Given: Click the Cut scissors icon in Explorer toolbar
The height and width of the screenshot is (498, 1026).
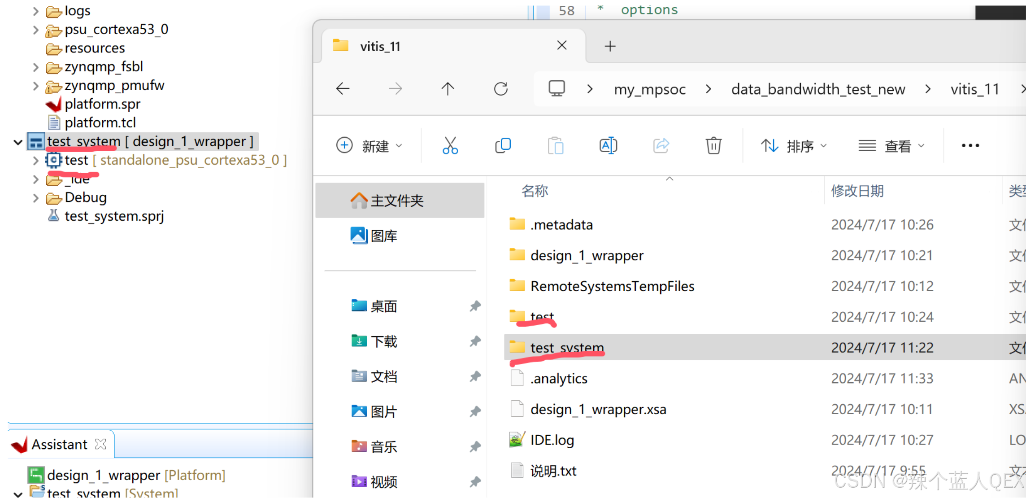Looking at the screenshot, I should 450,146.
